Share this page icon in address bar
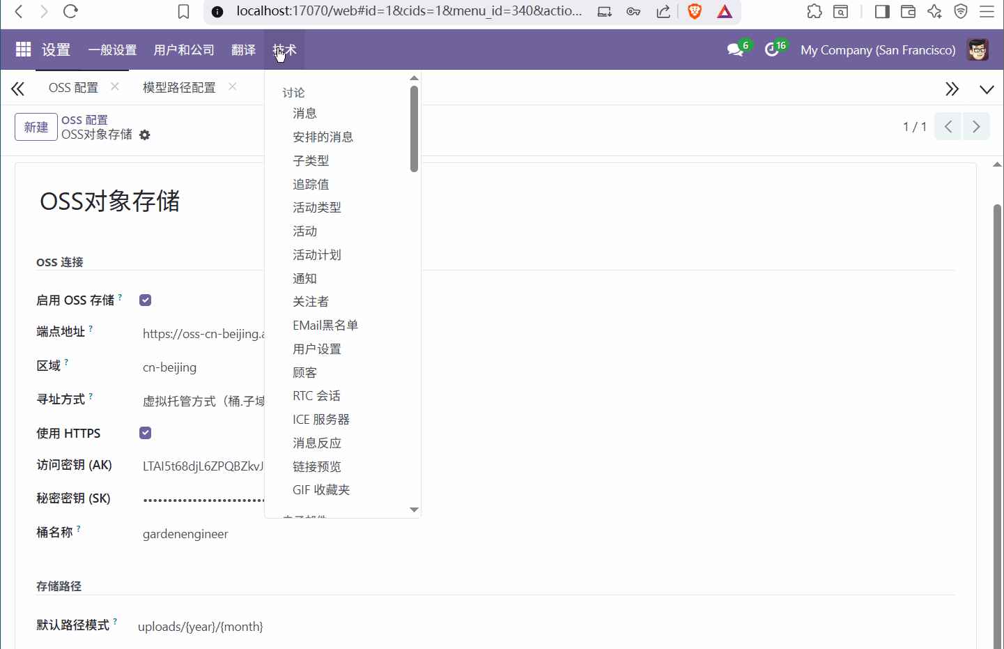 tap(663, 11)
